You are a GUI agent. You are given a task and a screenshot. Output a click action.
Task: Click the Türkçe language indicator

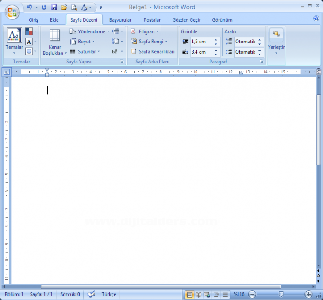pos(109,294)
